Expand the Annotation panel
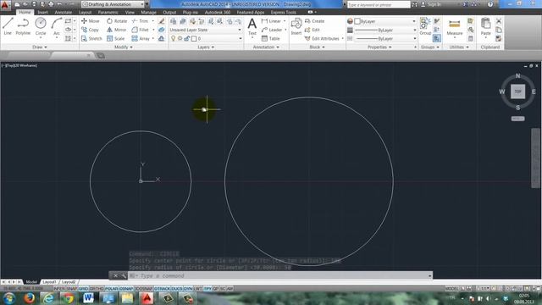 [x=266, y=47]
